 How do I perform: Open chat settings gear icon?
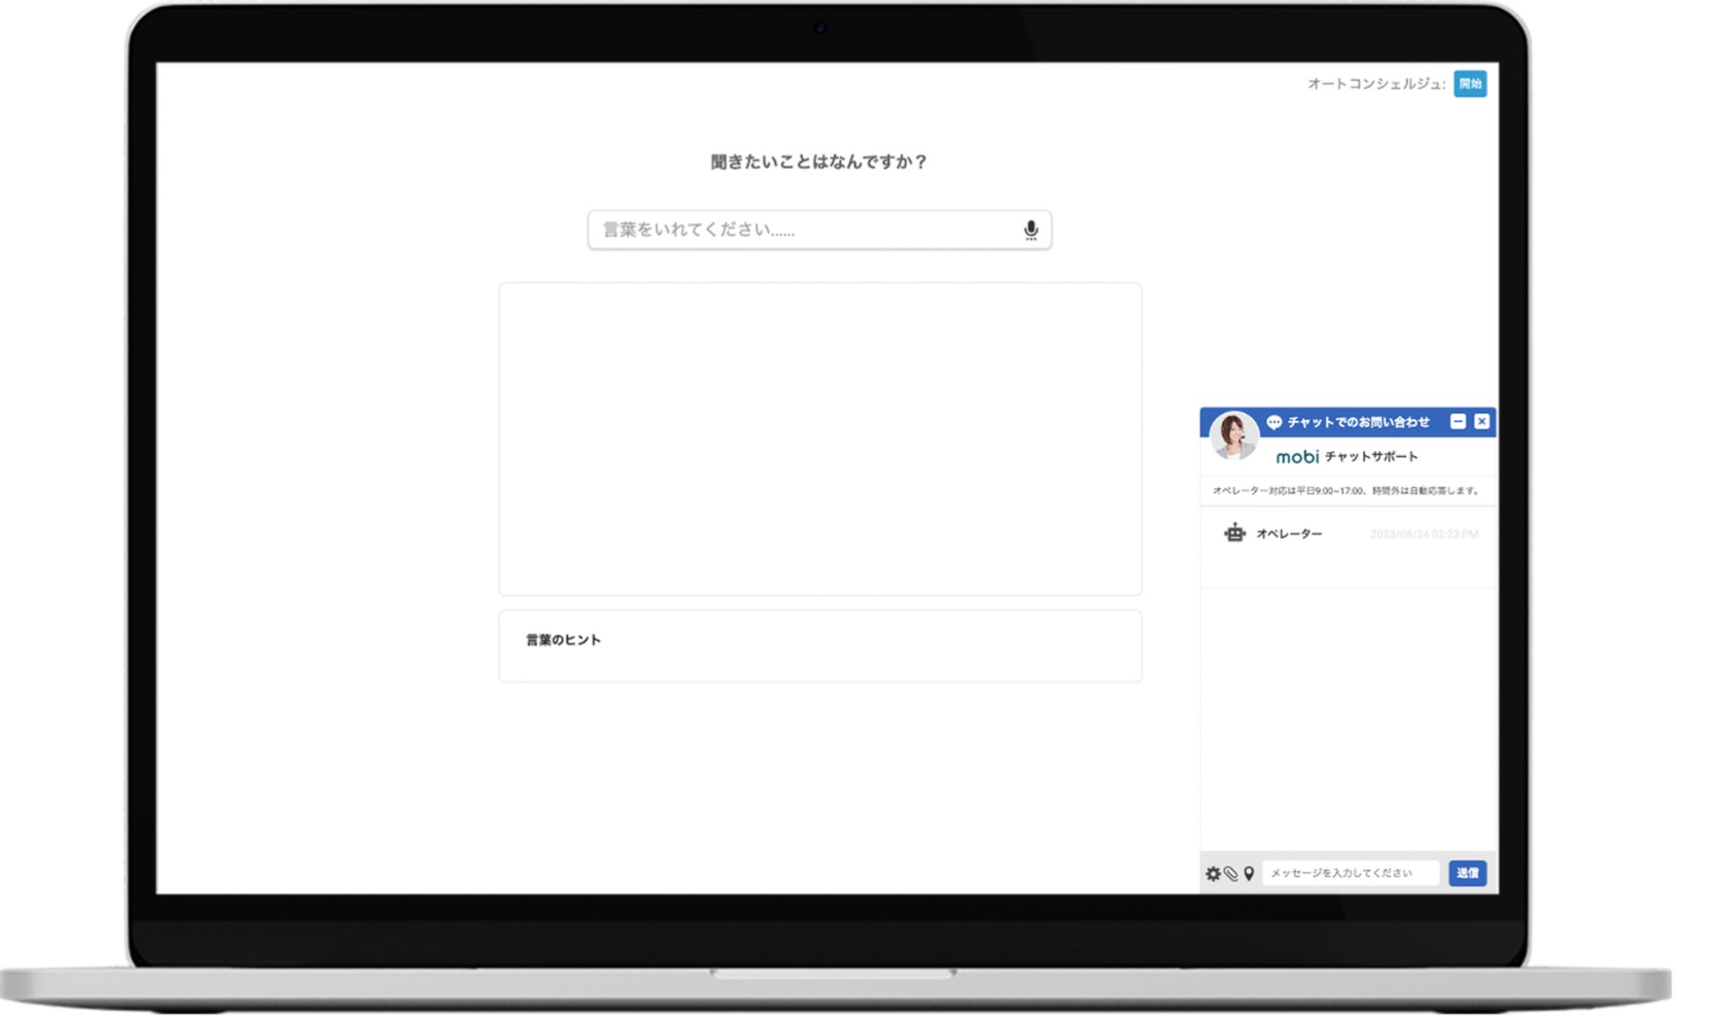pos(1212,873)
